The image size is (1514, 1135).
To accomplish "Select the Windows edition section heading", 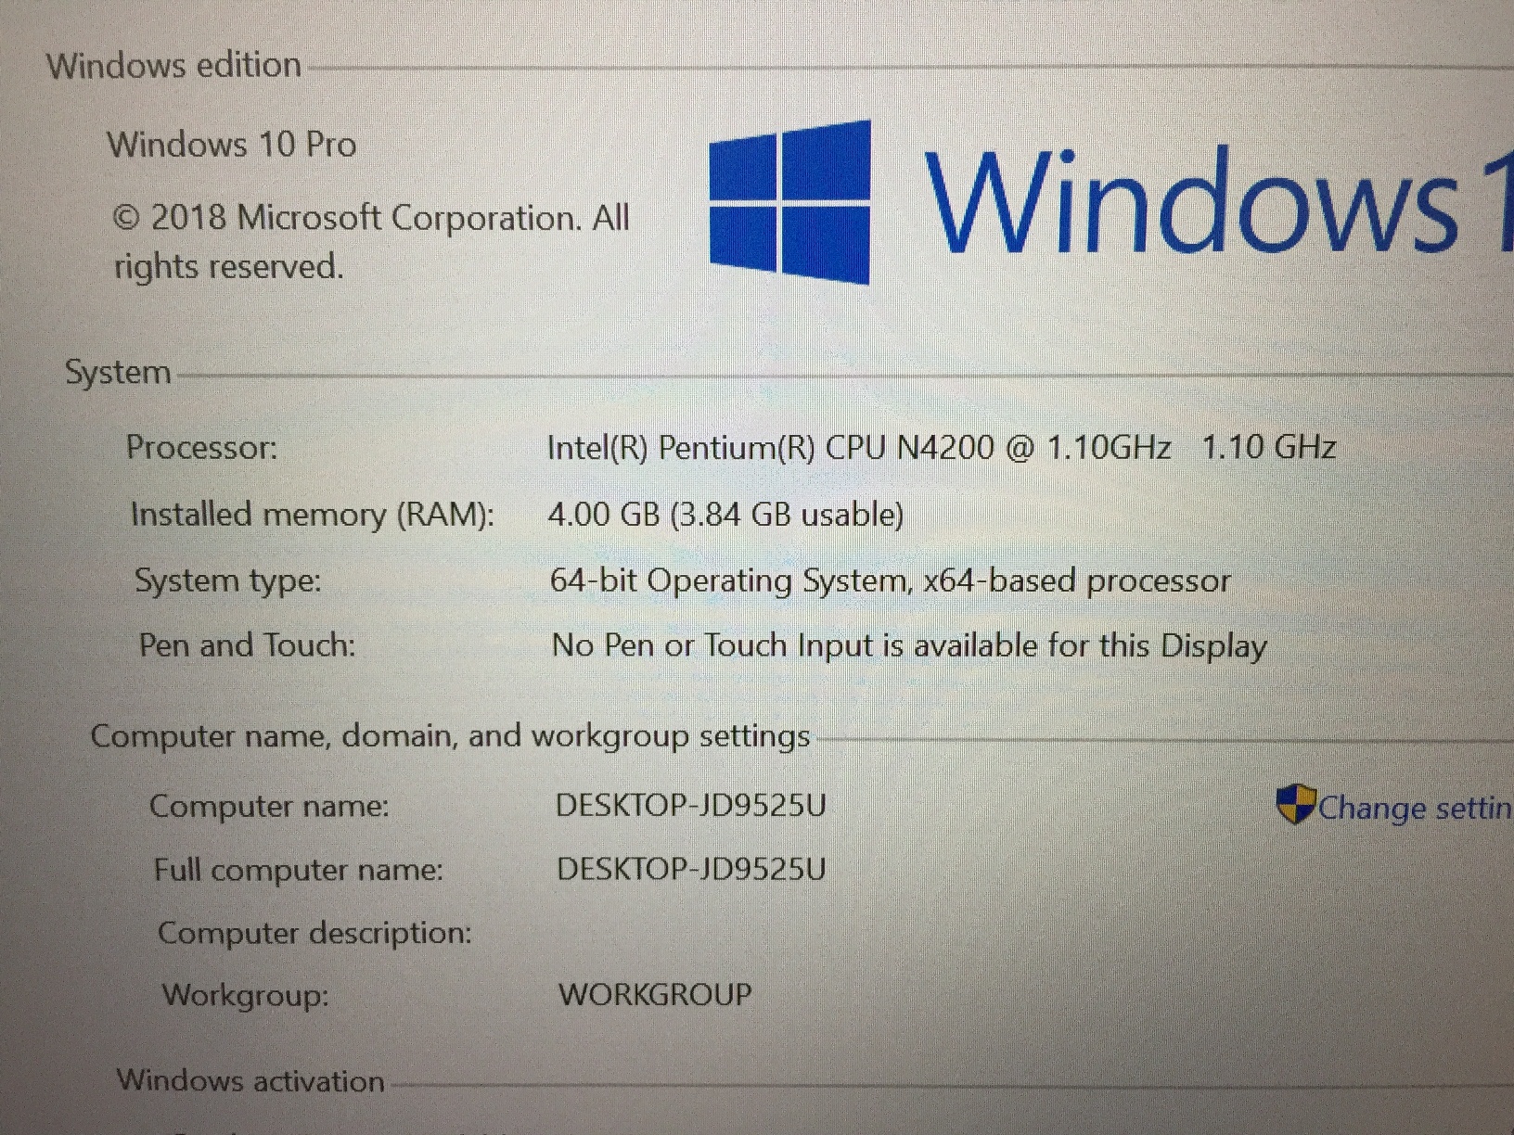I will (173, 66).
